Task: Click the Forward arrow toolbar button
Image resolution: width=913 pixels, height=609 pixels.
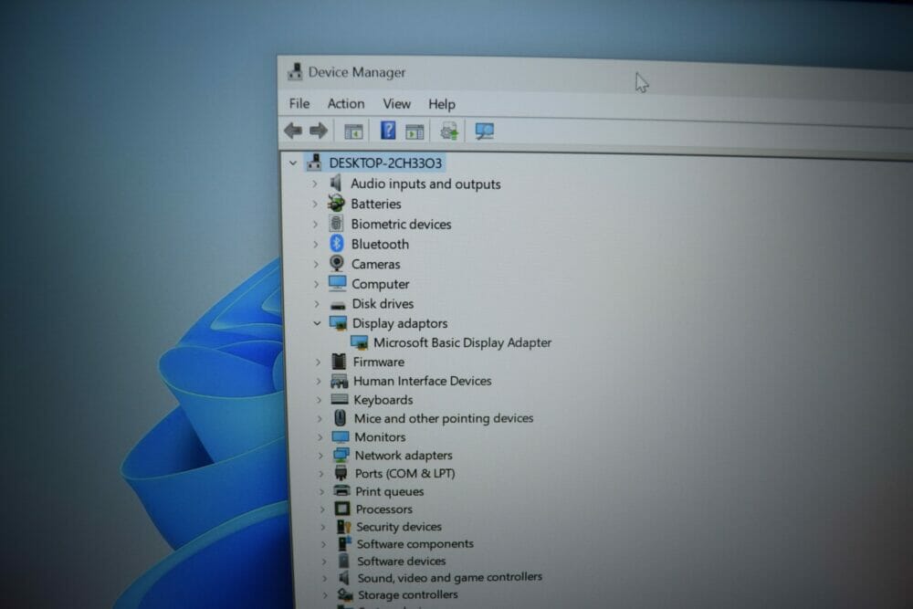Action: click(x=318, y=131)
